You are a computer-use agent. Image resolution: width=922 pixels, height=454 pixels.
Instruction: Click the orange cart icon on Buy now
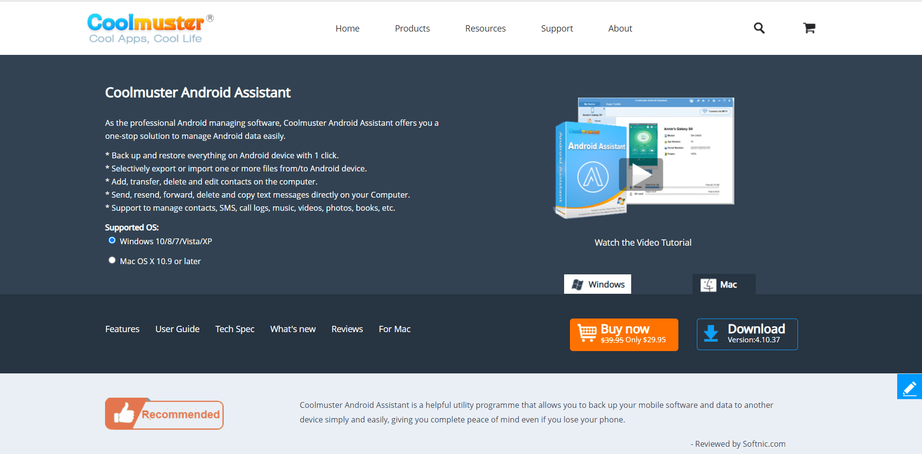[587, 333]
